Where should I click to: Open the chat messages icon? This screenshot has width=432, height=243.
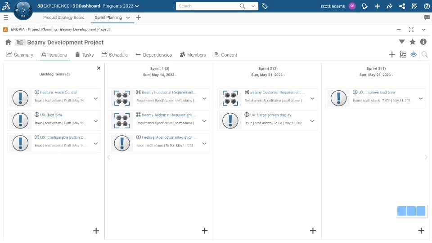[x=427, y=18]
